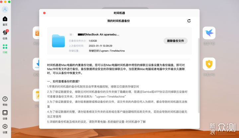Open the 帮助 help icon
This screenshot has height=138, width=239.
coord(5,99)
